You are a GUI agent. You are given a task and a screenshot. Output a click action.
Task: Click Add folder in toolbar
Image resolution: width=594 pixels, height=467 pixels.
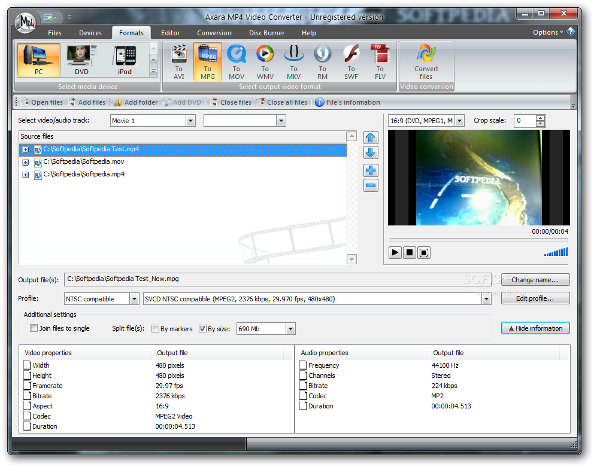[x=135, y=102]
